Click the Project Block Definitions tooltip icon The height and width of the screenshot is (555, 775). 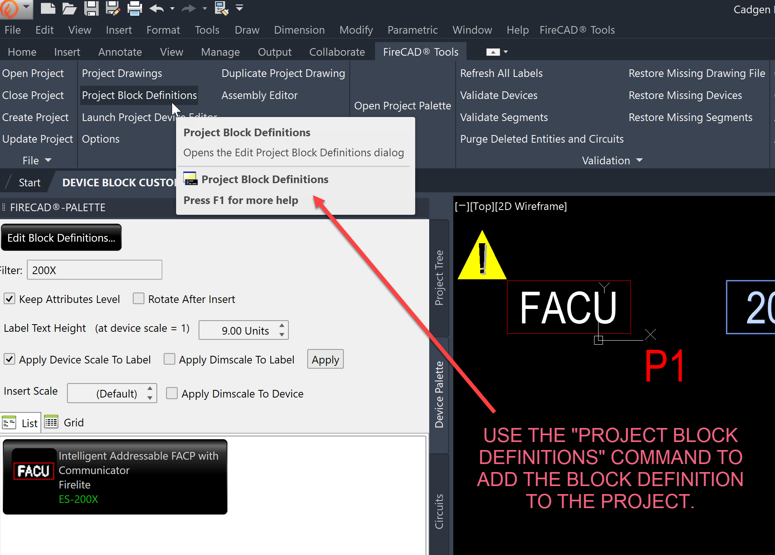(x=191, y=179)
